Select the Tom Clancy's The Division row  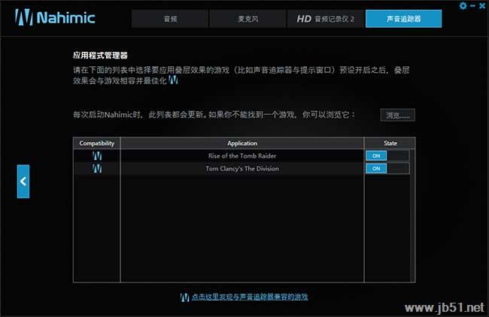point(241,168)
